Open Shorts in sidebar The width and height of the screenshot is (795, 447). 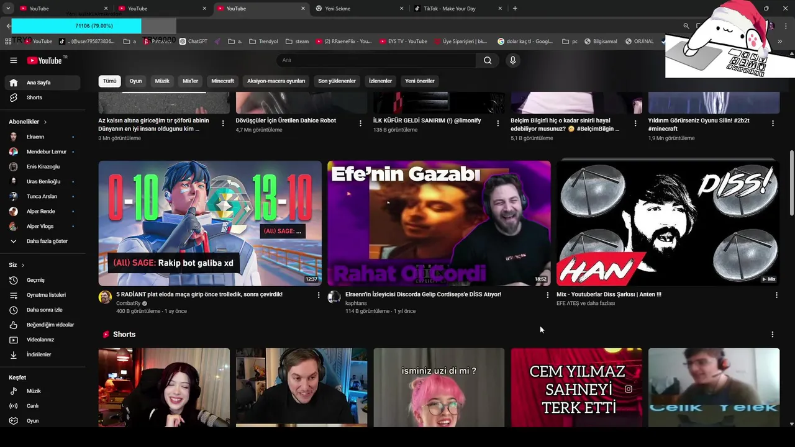42,97
